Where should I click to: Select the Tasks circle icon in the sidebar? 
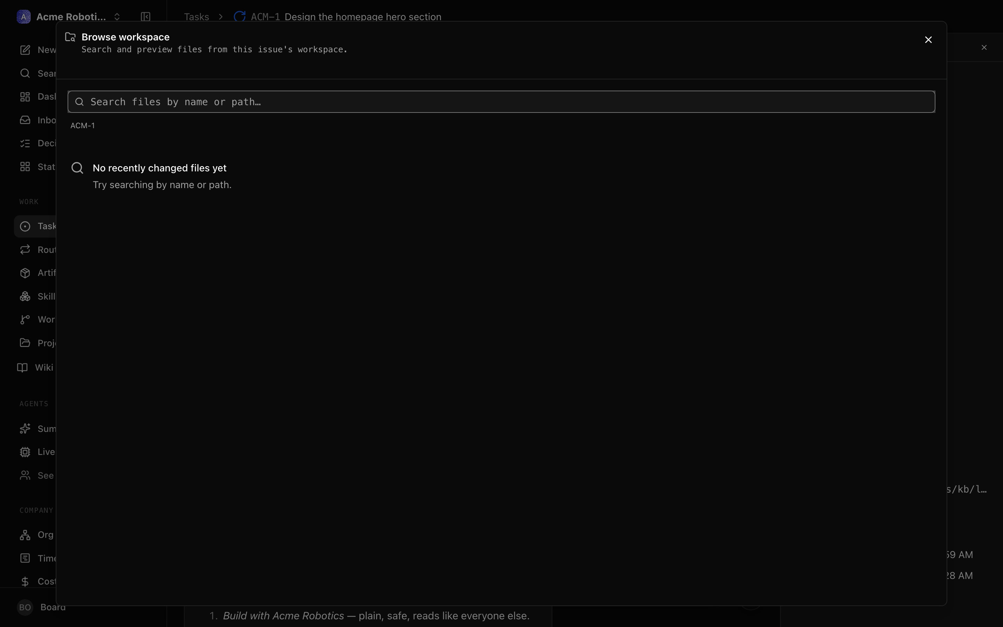25,226
